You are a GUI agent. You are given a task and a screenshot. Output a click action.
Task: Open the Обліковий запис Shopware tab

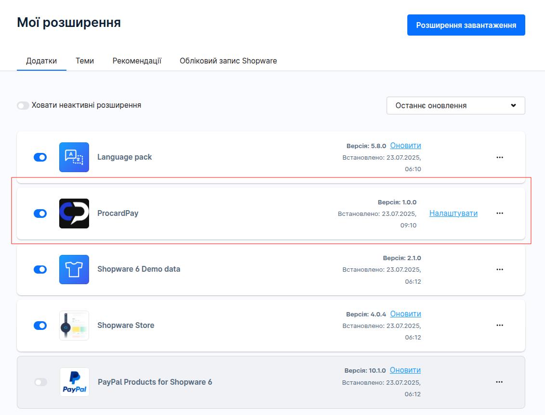tap(228, 61)
